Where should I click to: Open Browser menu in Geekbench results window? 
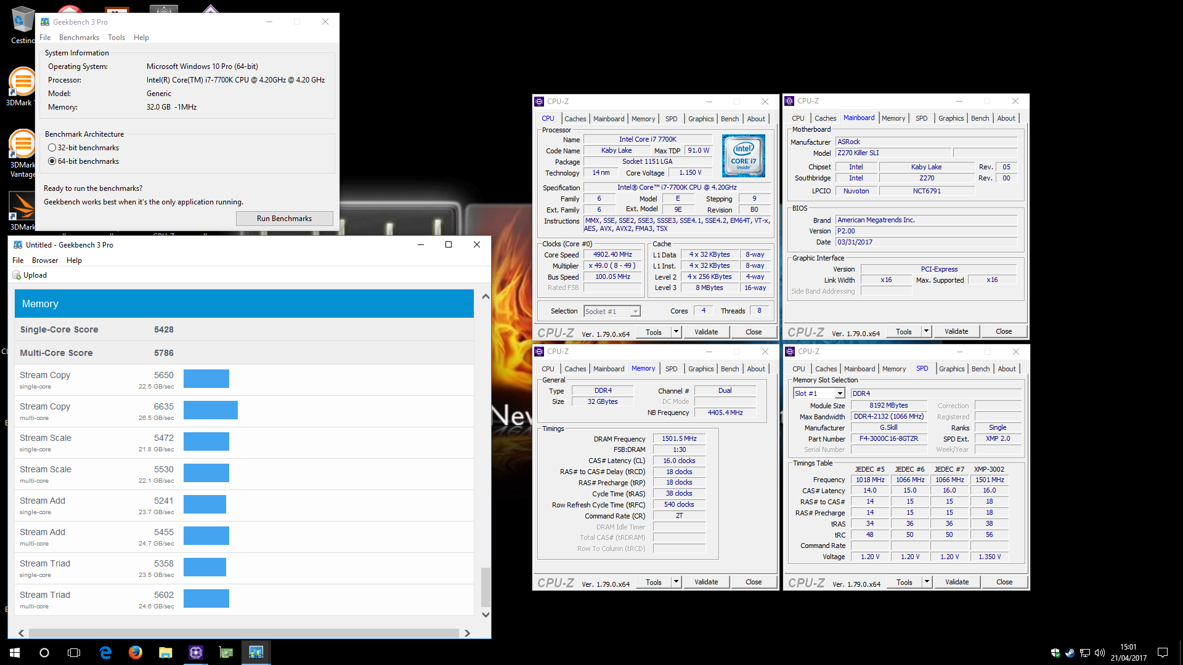tap(45, 260)
